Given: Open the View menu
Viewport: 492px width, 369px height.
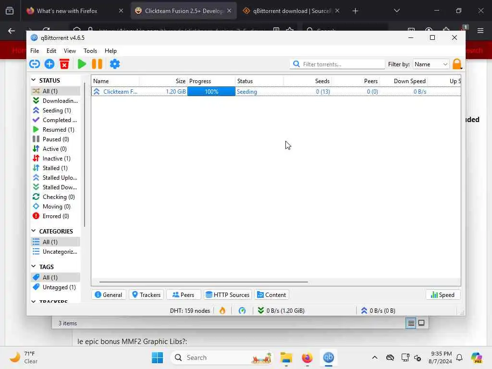Looking at the screenshot, I should (70, 51).
